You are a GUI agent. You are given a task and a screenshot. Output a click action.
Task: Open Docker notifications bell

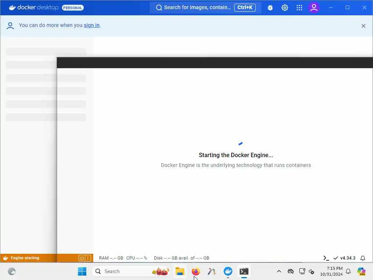click(363, 258)
